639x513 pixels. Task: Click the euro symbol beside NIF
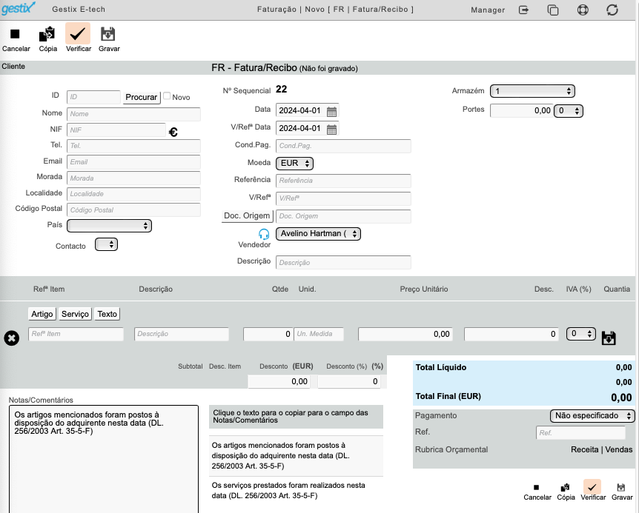point(173,133)
